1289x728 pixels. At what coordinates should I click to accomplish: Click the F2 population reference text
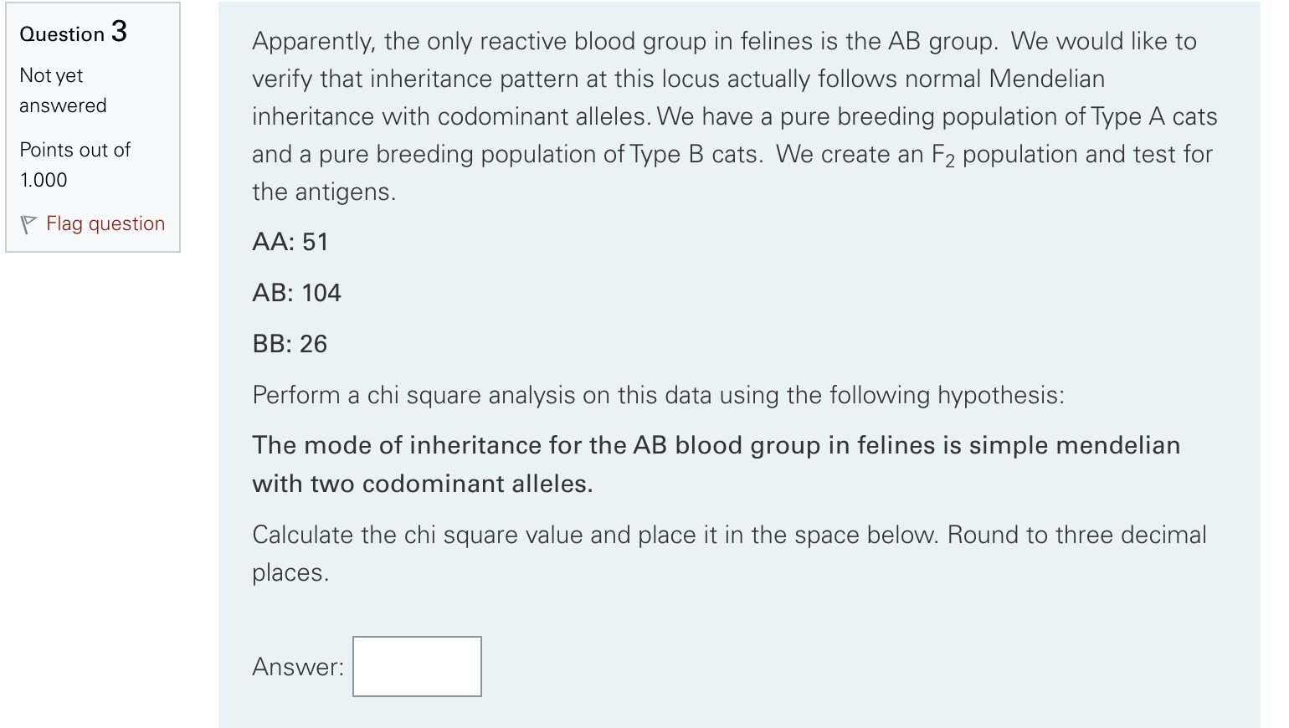click(946, 154)
